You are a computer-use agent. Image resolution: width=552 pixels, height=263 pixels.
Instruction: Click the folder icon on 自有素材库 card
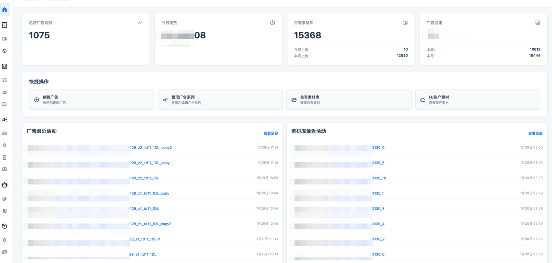405,23
